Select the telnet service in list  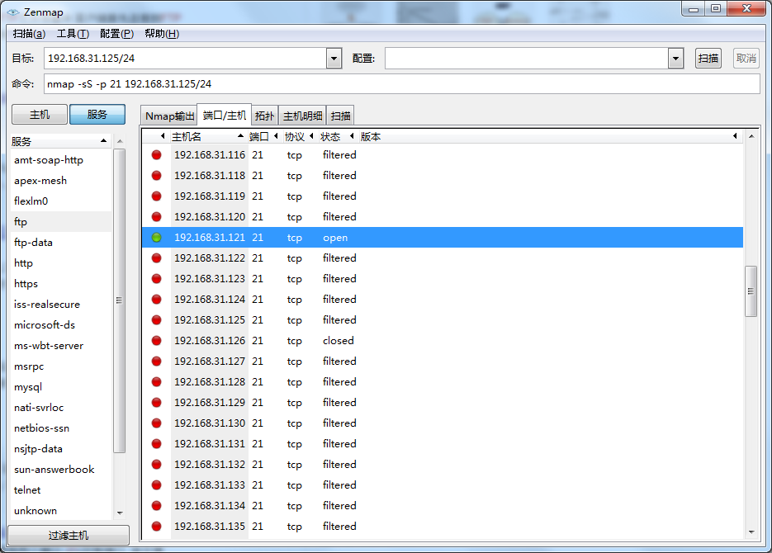pyautogui.click(x=61, y=490)
